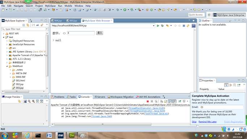Viewport: 247px width, 139px height.
Task: Collapse the WebRoot folder
Action: 7,66
